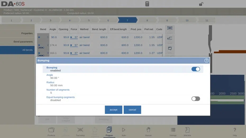This screenshot has width=246, height=138.
Task: Disable the Bumping enabled toggle
Action: coord(196,69)
